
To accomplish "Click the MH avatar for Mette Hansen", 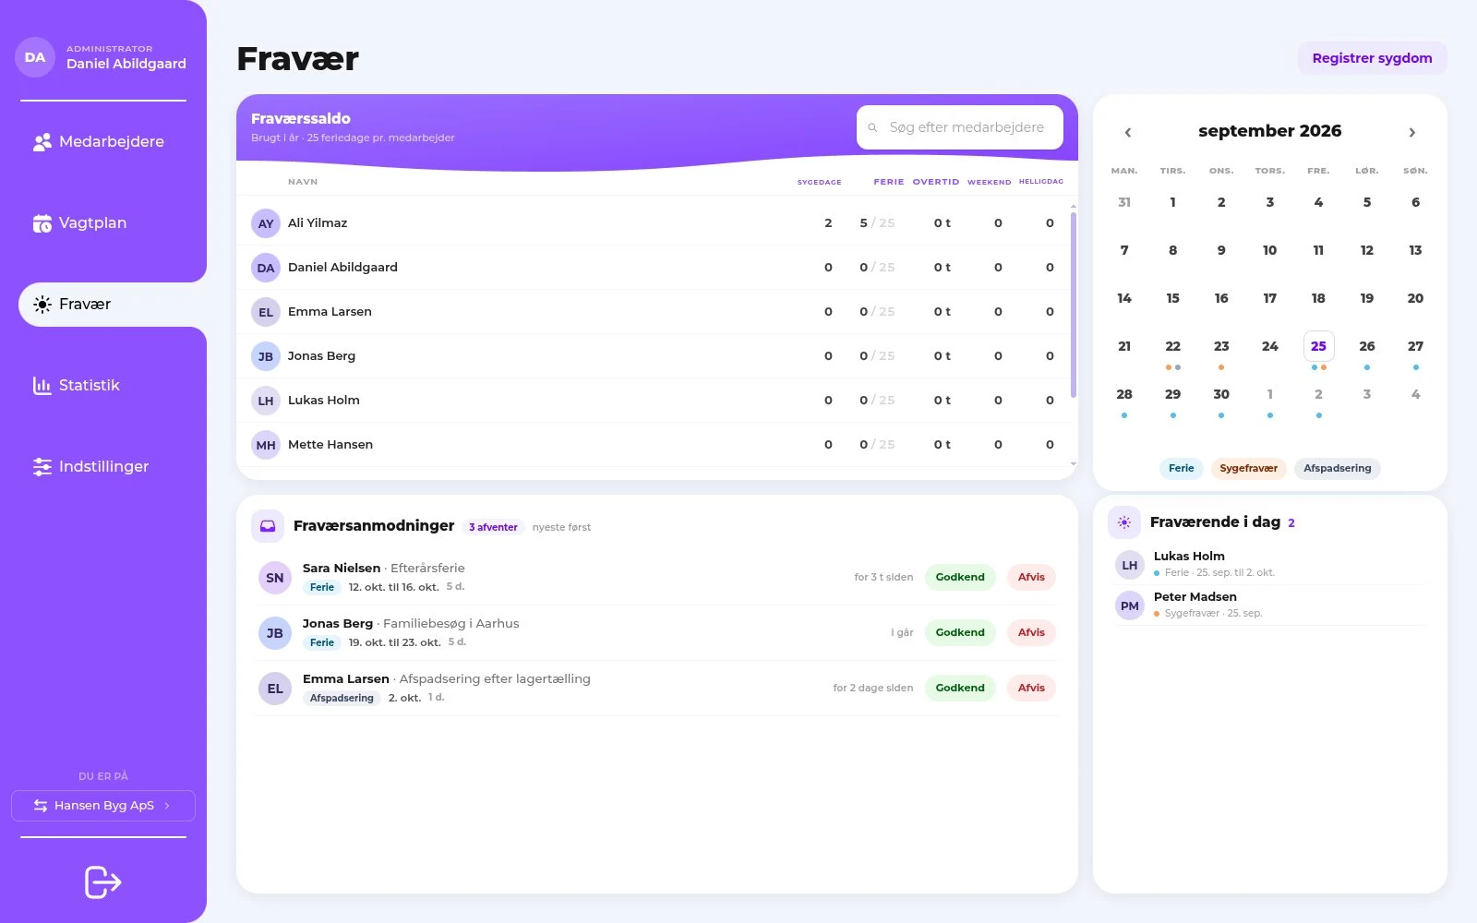I will click(x=266, y=445).
